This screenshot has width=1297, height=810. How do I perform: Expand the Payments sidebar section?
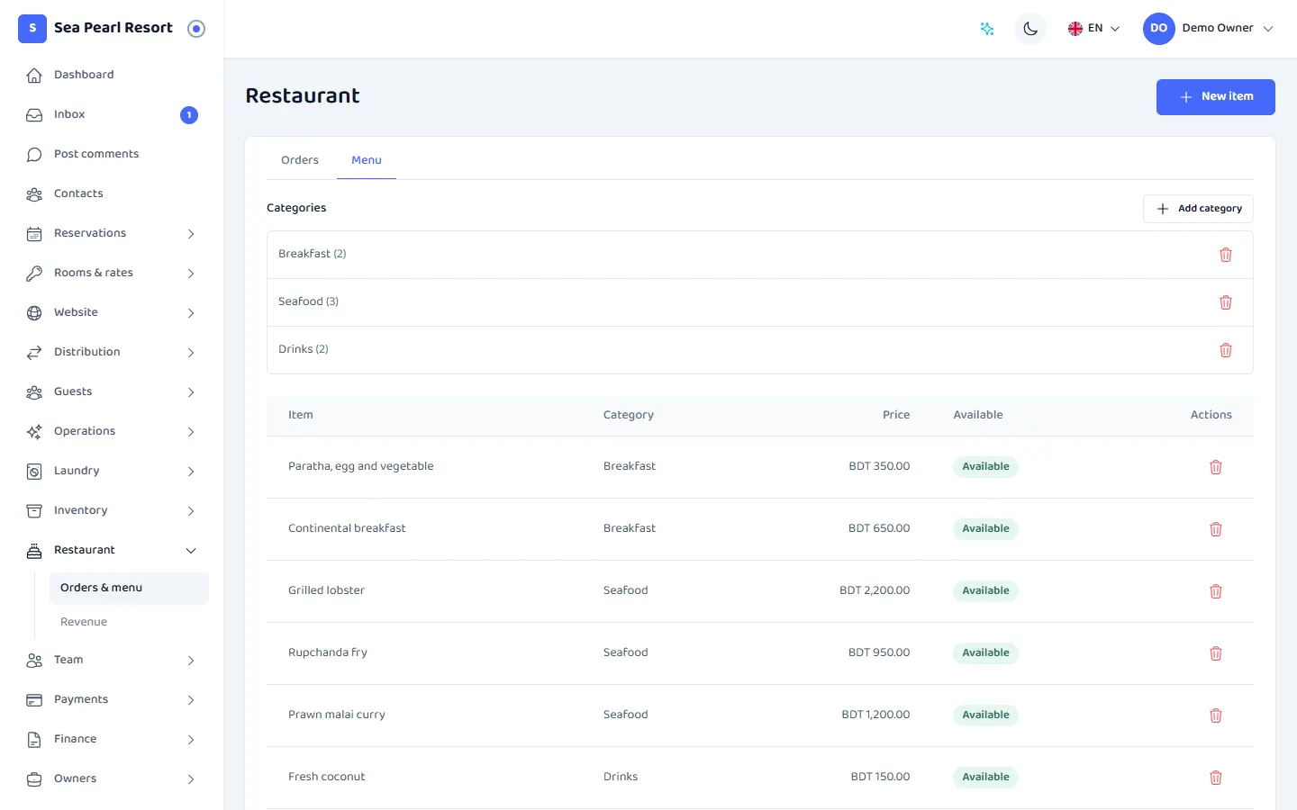click(x=112, y=699)
